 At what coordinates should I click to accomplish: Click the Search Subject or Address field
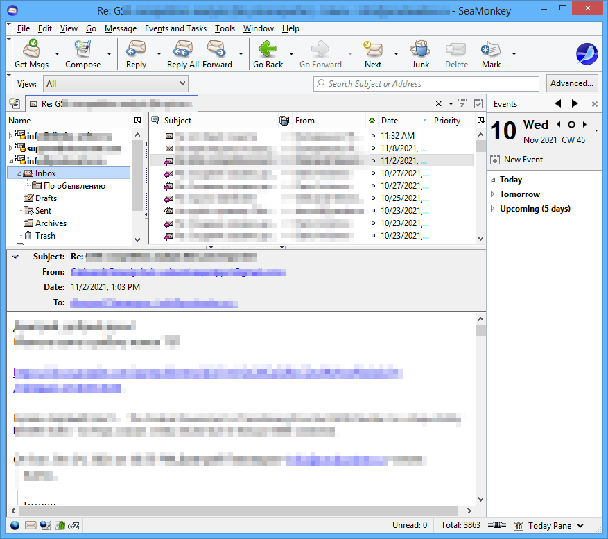[x=426, y=83]
